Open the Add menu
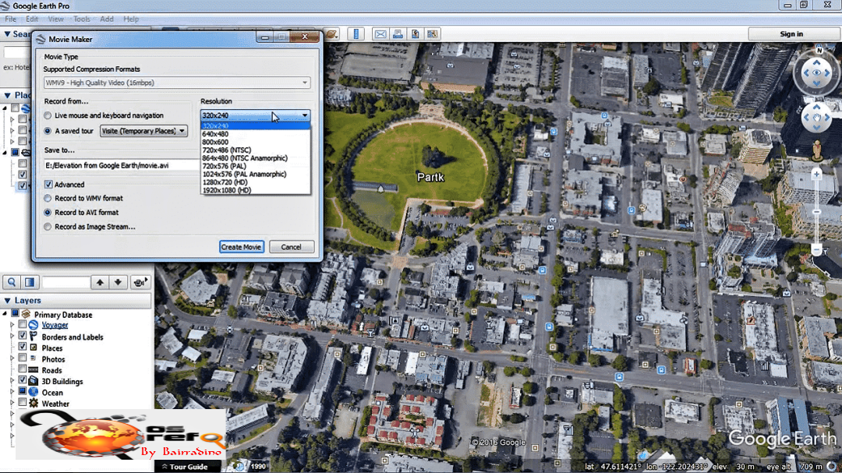 coord(107,19)
